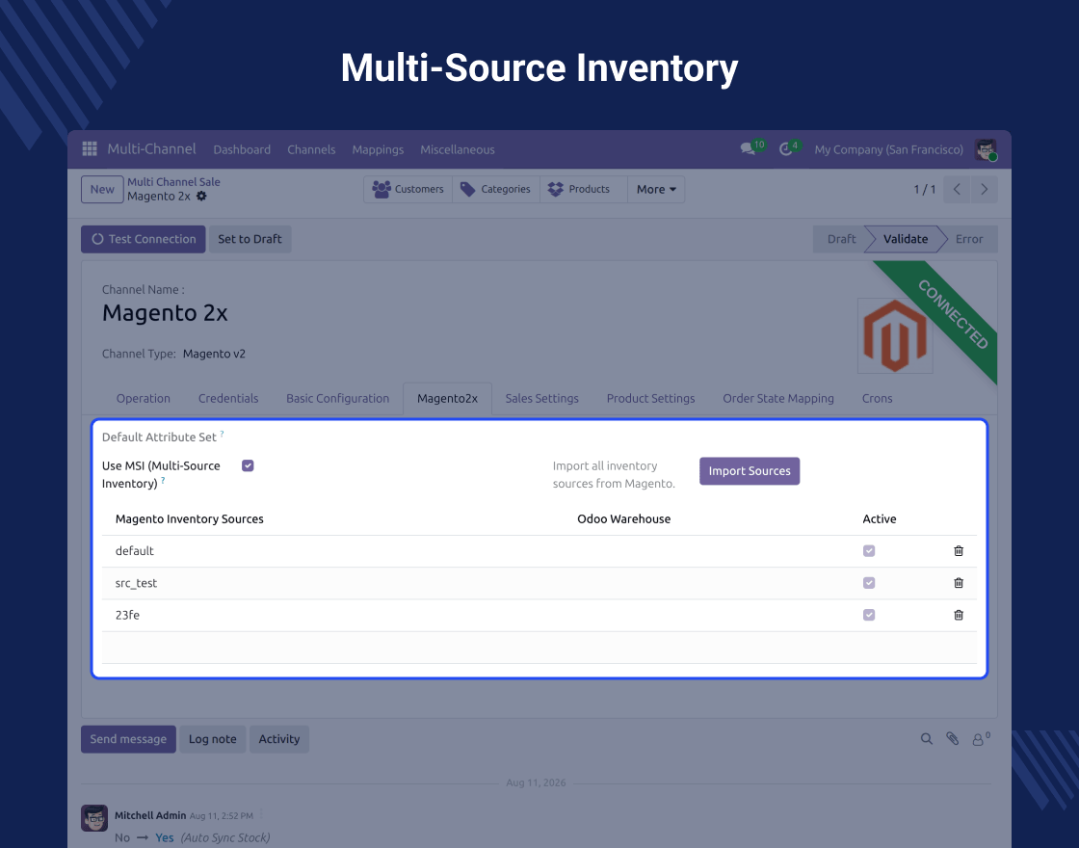Select the Validate status stage

[906, 239]
